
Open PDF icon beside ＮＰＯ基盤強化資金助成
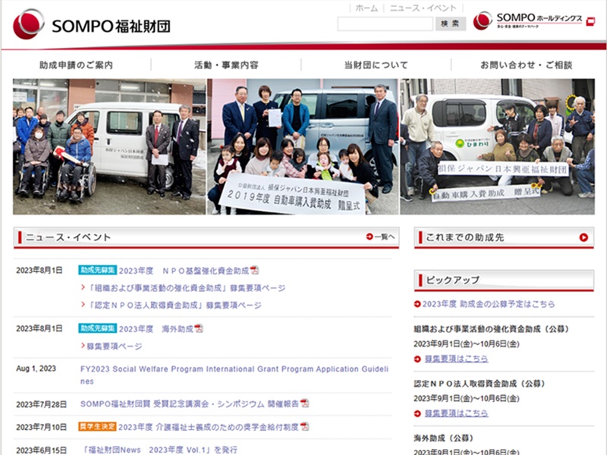254,270
